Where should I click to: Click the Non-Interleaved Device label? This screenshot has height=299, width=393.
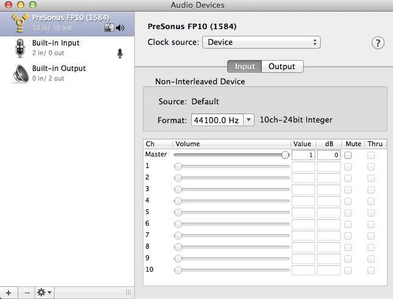tap(200, 81)
